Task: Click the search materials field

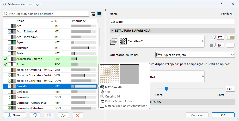Action: click(46, 14)
